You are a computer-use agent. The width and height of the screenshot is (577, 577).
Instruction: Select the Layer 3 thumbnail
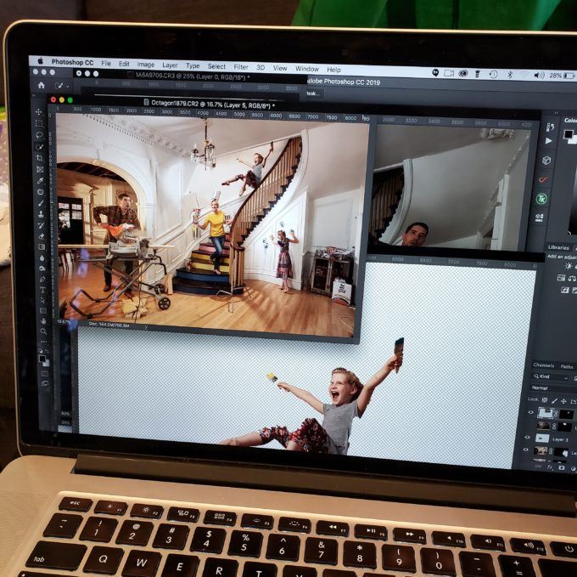click(541, 438)
